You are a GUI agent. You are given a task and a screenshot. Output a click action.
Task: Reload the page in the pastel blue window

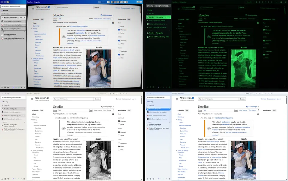(153, 93)
